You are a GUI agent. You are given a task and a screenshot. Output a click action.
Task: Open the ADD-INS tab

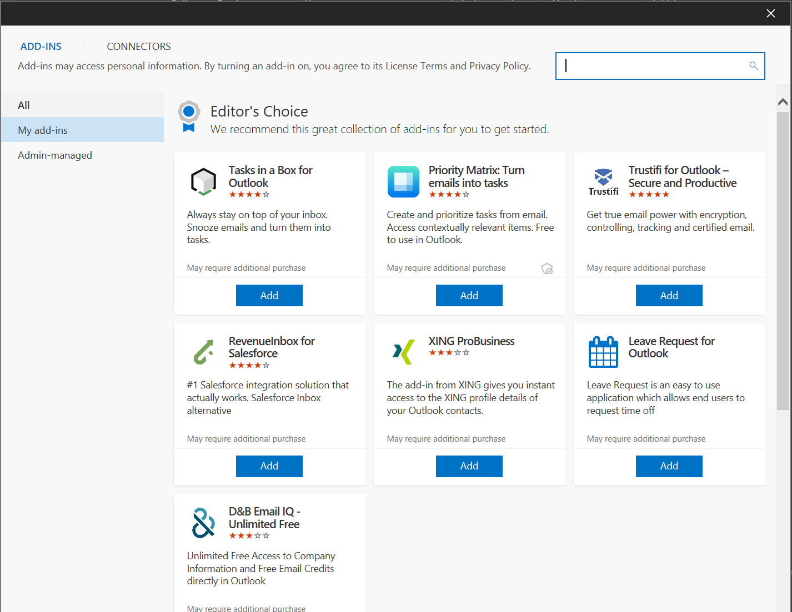tap(41, 47)
